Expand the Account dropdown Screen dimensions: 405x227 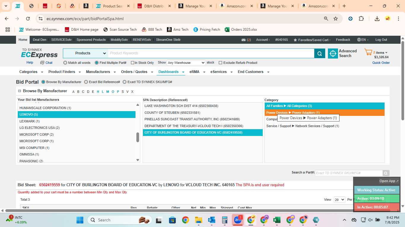(263, 40)
